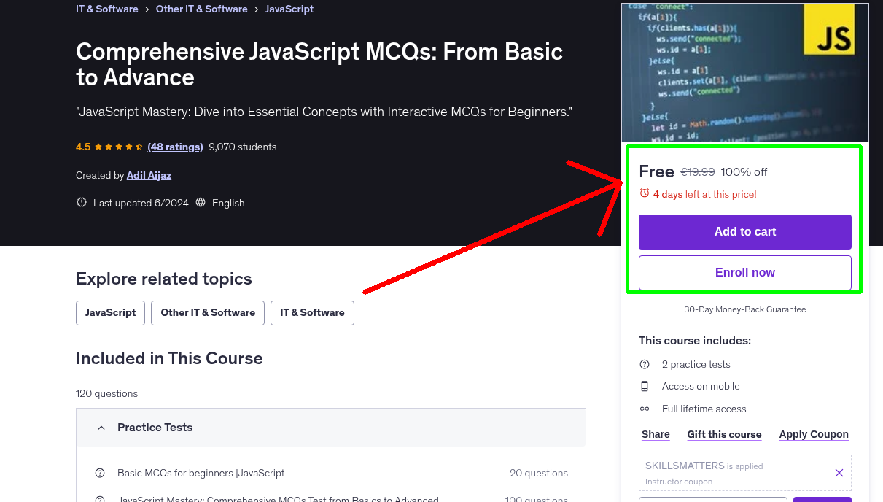Viewport: 883px width, 502px height.
Task: Click the 'Access on mobile' text
Action: (x=701, y=386)
